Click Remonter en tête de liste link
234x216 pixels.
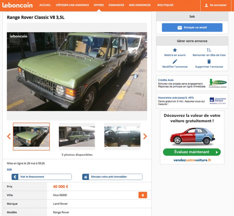(209, 55)
